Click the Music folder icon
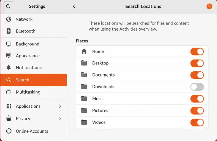 tap(84, 99)
